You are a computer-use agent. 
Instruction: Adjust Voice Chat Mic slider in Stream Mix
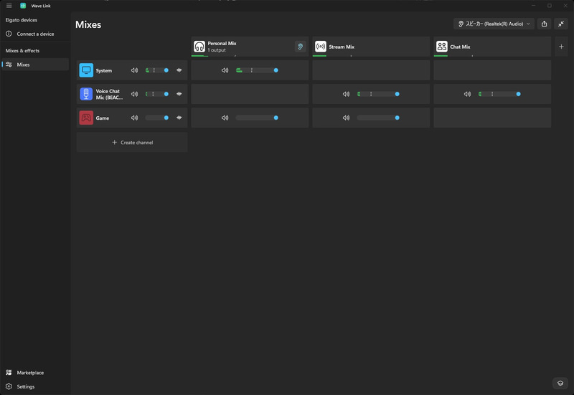pyautogui.click(x=378, y=94)
